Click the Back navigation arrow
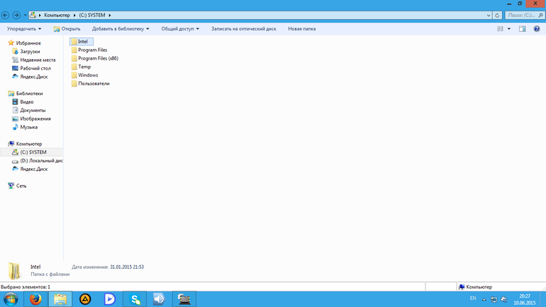Image resolution: width=546 pixels, height=307 pixels. (6, 15)
